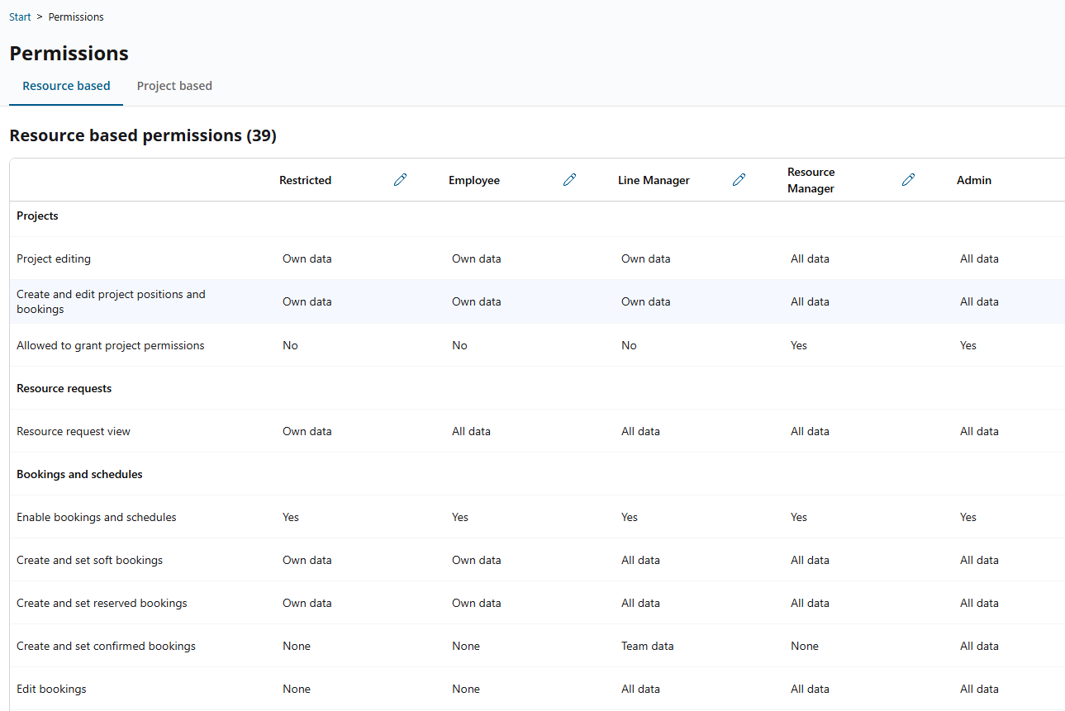Click Resource Manager value for Project editing
The image size is (1065, 711).
pyautogui.click(x=810, y=258)
